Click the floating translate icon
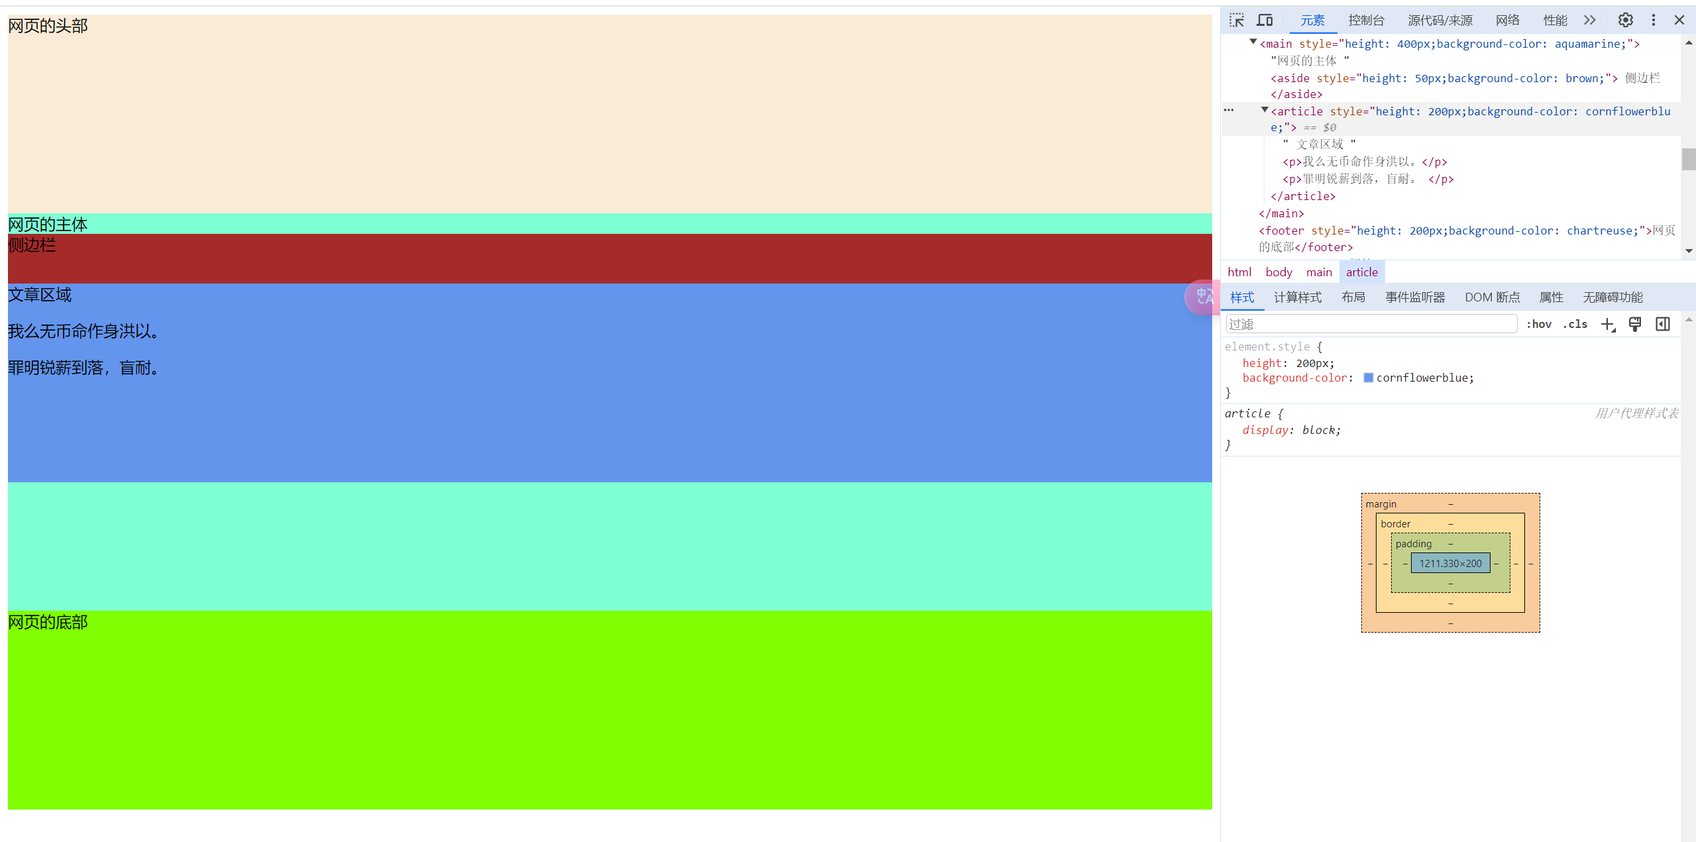 click(x=1202, y=297)
